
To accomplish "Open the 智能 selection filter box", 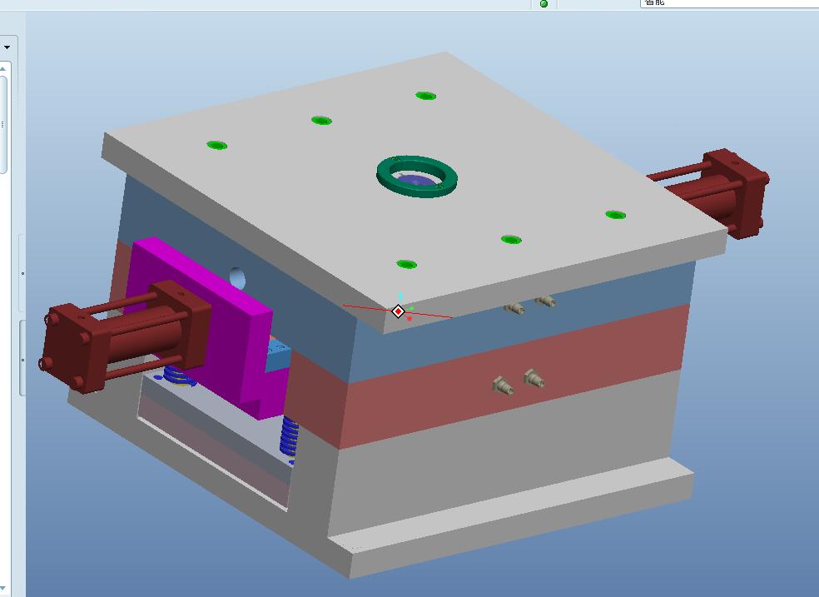I will pos(729,3).
